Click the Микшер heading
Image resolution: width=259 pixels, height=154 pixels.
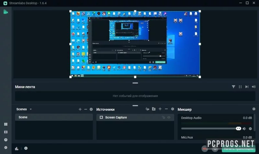tap(185, 109)
